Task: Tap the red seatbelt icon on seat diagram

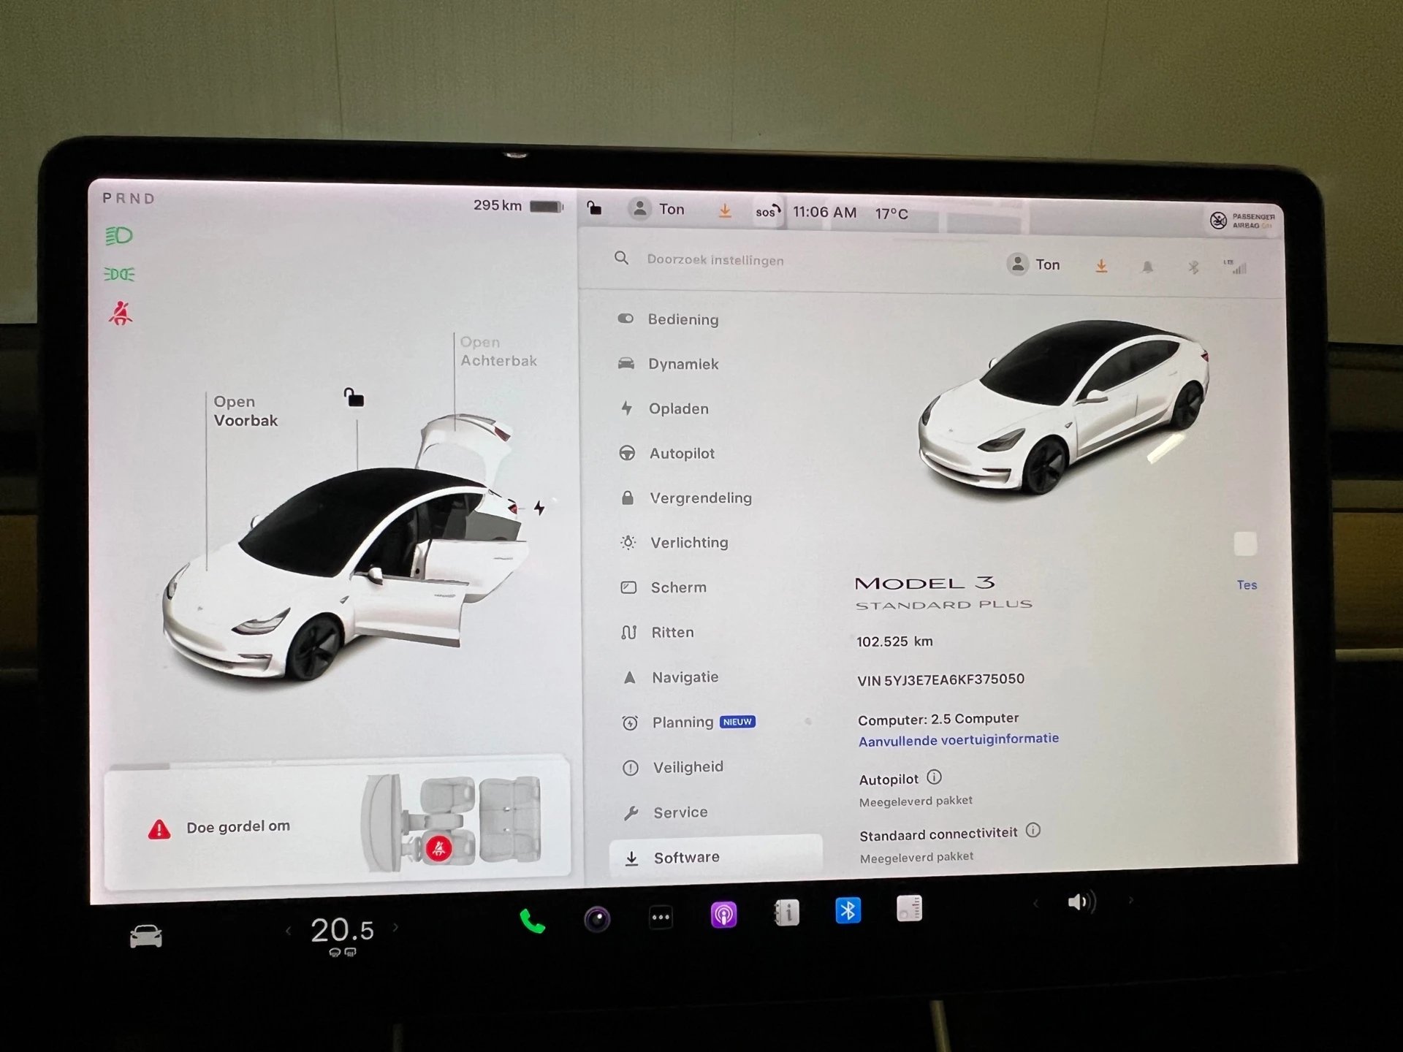Action: [438, 848]
